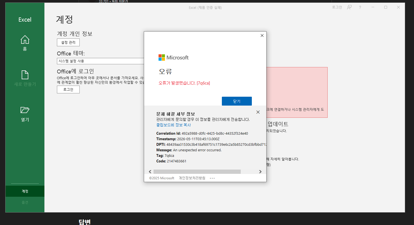The image size is (414, 225).
Task: Open the Office theme dropdown 시스템 설정 사용
Action: (101, 61)
